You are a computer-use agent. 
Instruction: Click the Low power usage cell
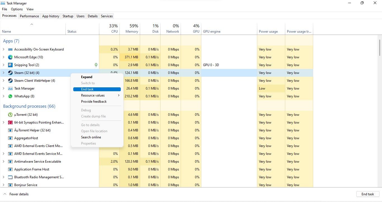pos(271,88)
